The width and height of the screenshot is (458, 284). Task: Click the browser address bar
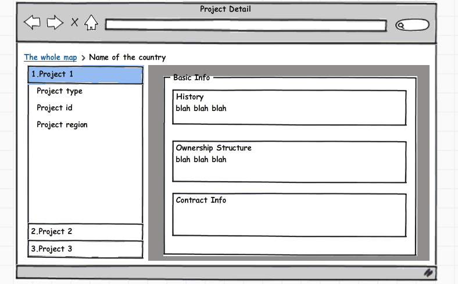[x=246, y=25]
